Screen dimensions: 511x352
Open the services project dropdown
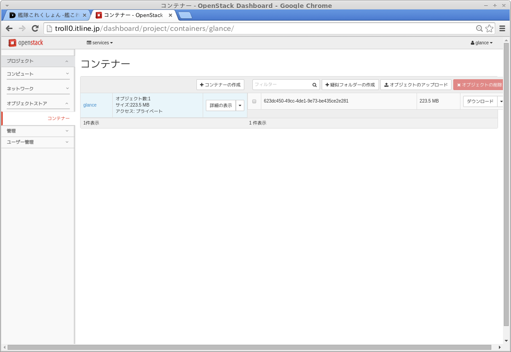[100, 43]
